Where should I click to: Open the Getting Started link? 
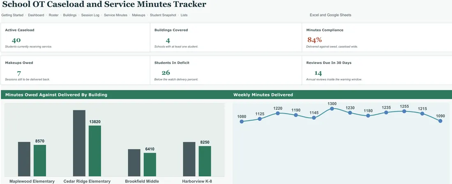pos(12,15)
